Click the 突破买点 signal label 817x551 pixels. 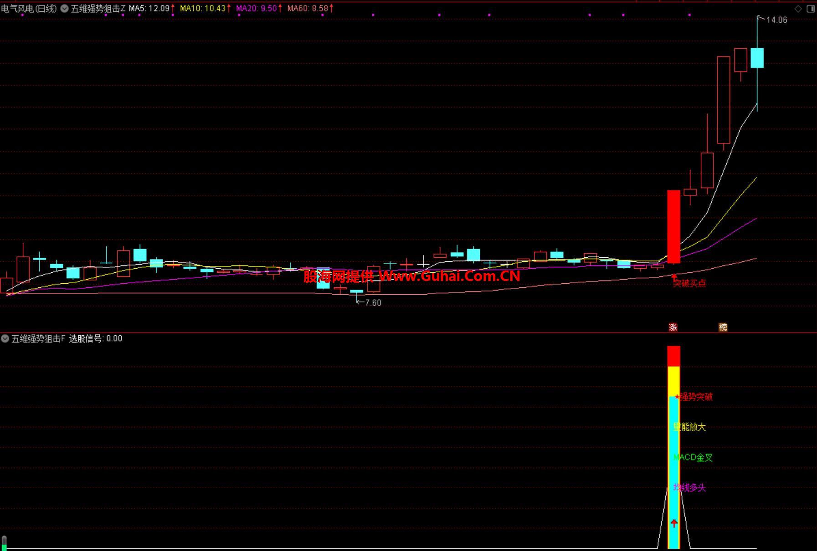point(689,283)
